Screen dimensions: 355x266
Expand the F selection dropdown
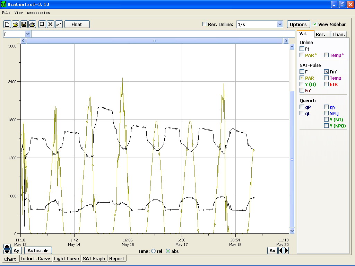(x=28, y=34)
